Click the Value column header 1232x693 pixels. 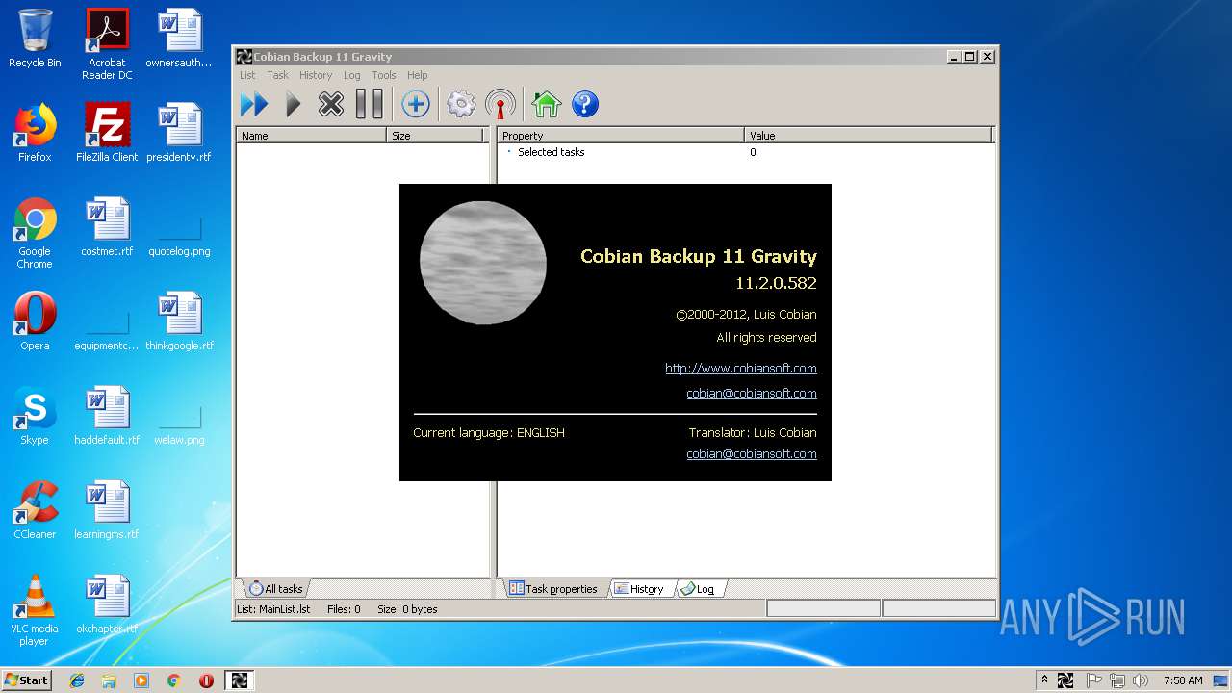click(x=868, y=136)
